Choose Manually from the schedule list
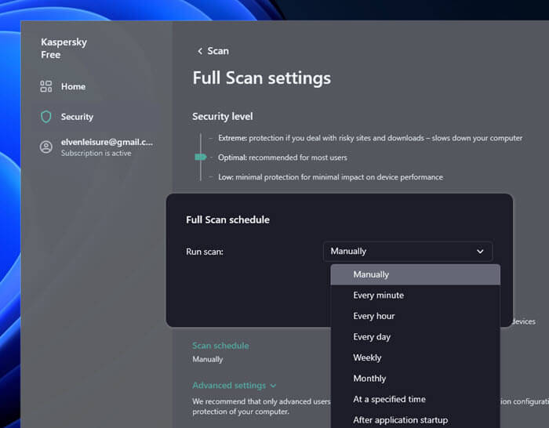The height and width of the screenshot is (428, 549). (x=415, y=274)
